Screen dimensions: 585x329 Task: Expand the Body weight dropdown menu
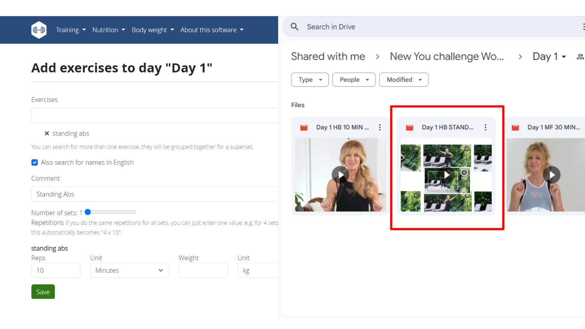click(153, 30)
